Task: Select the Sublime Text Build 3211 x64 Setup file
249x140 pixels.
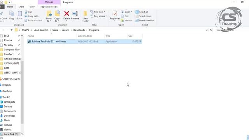Action: [84, 42]
